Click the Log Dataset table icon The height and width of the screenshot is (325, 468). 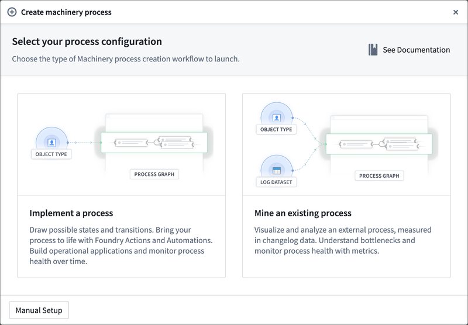click(277, 171)
